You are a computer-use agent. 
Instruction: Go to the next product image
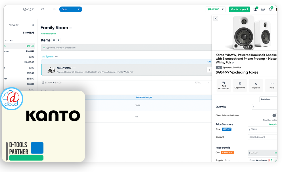(250, 47)
